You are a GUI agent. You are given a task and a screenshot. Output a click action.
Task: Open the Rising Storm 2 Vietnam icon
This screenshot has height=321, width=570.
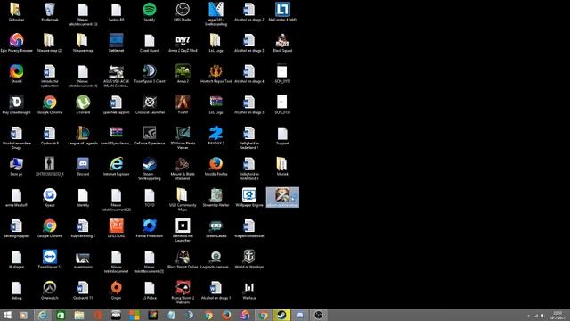[183, 287]
